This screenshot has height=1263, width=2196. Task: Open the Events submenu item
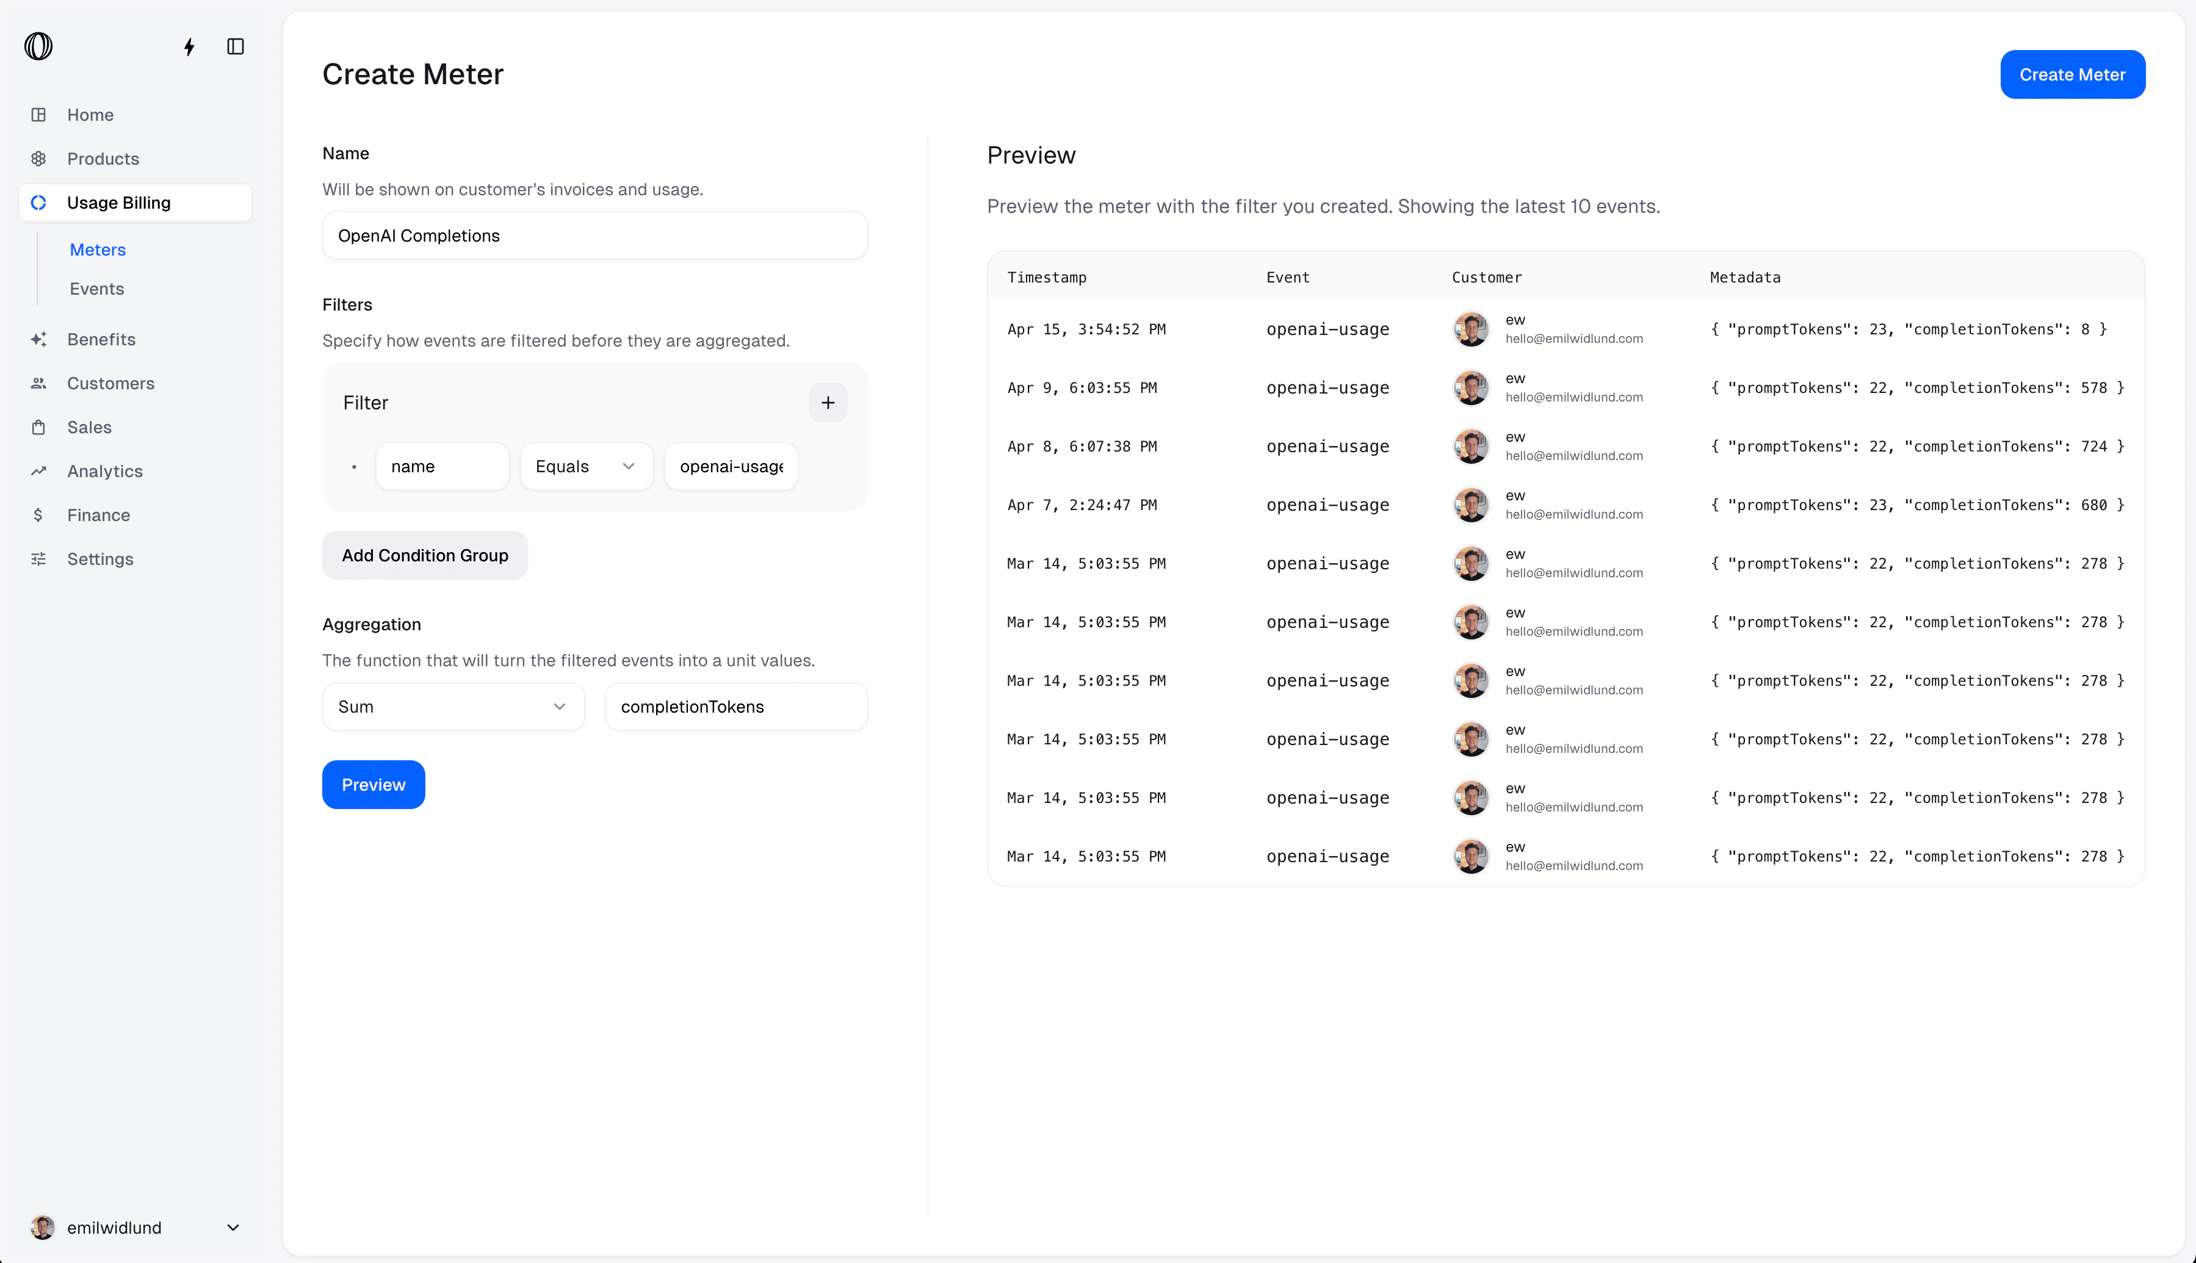click(x=96, y=289)
